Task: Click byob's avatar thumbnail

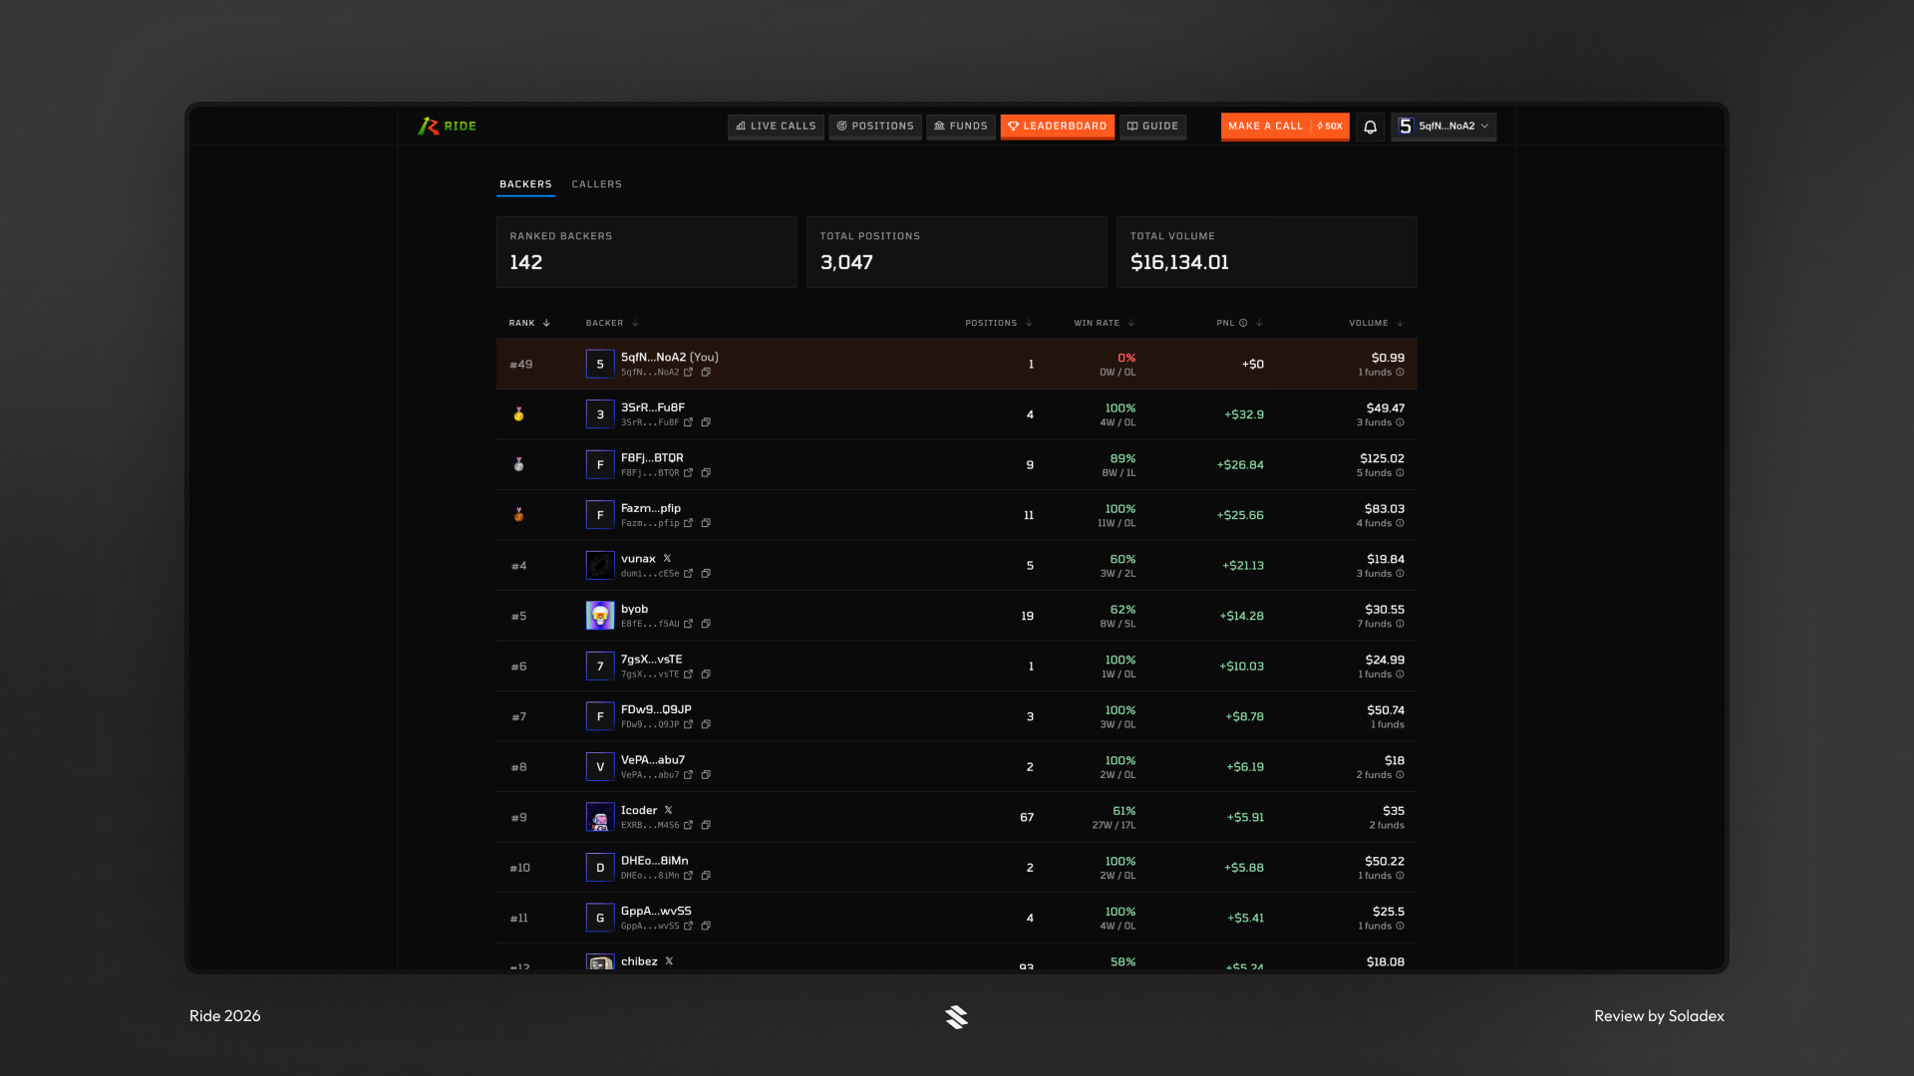Action: [x=600, y=616]
